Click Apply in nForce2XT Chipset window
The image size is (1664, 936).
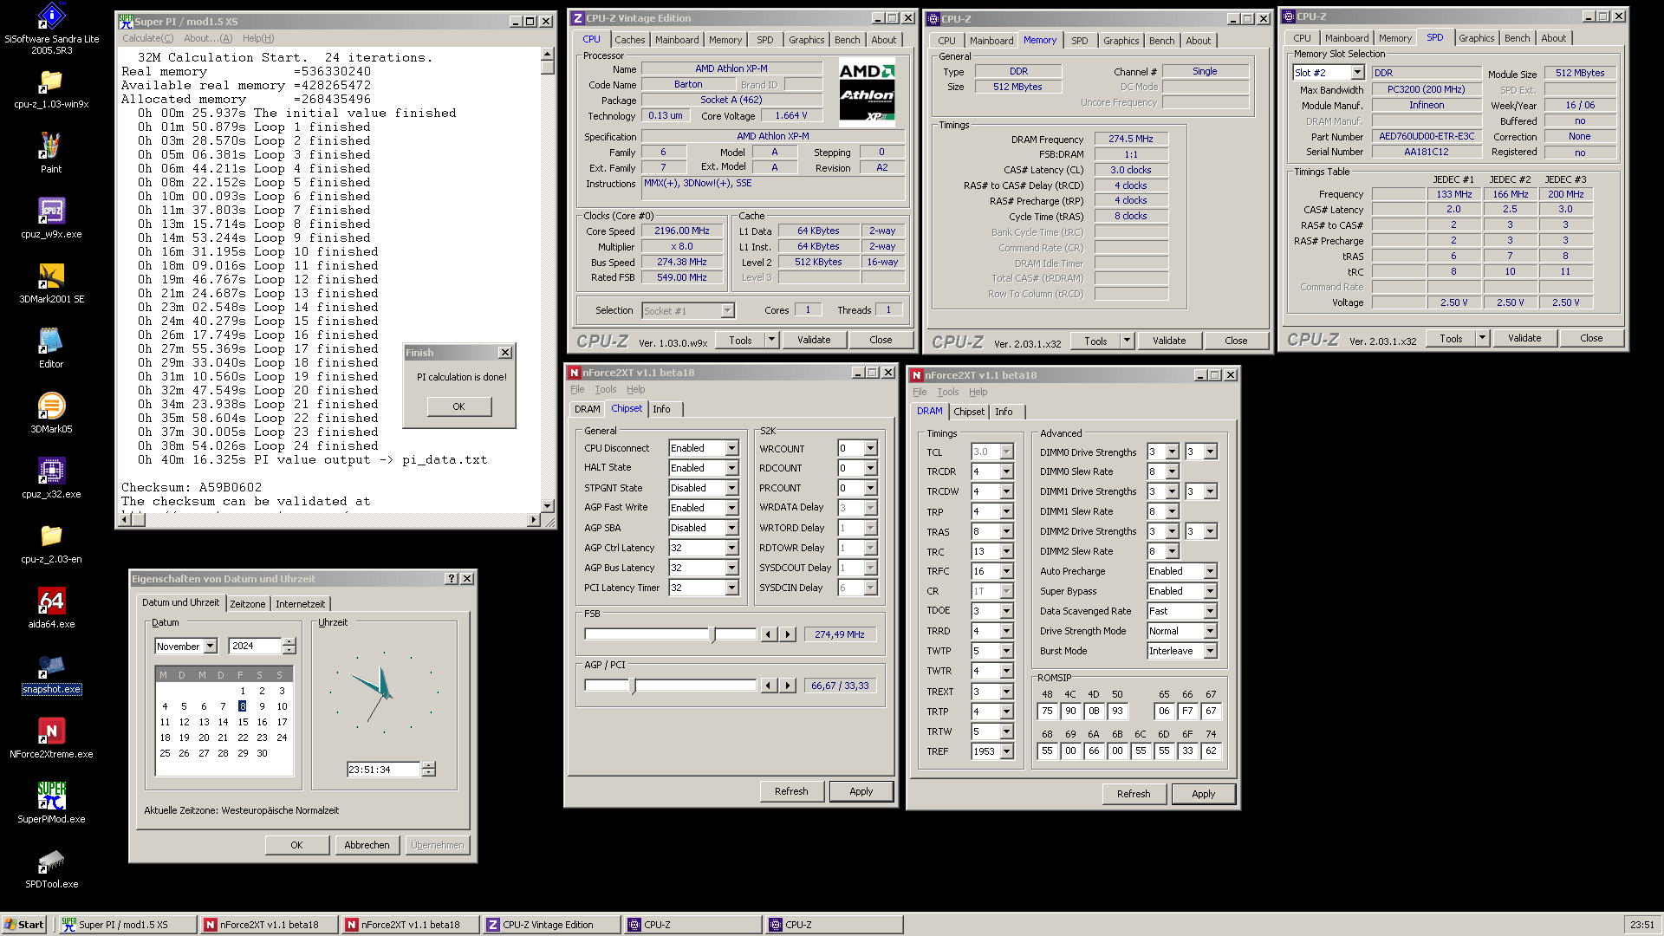(x=861, y=791)
